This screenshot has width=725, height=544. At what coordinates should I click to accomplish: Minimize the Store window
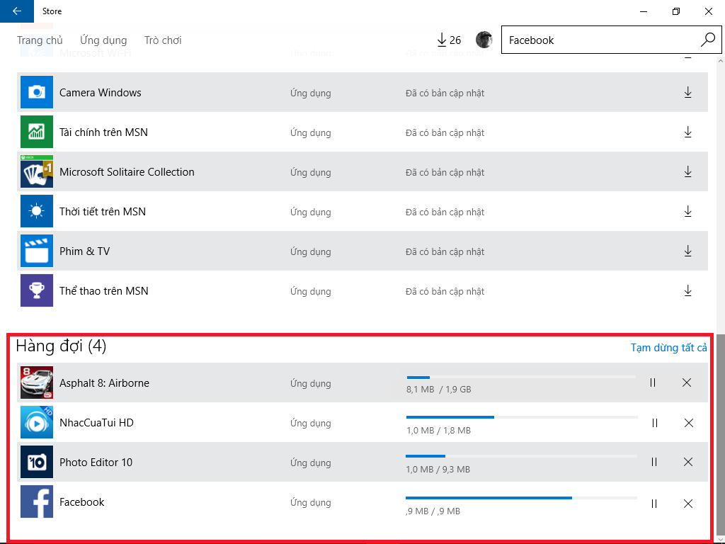pos(644,11)
